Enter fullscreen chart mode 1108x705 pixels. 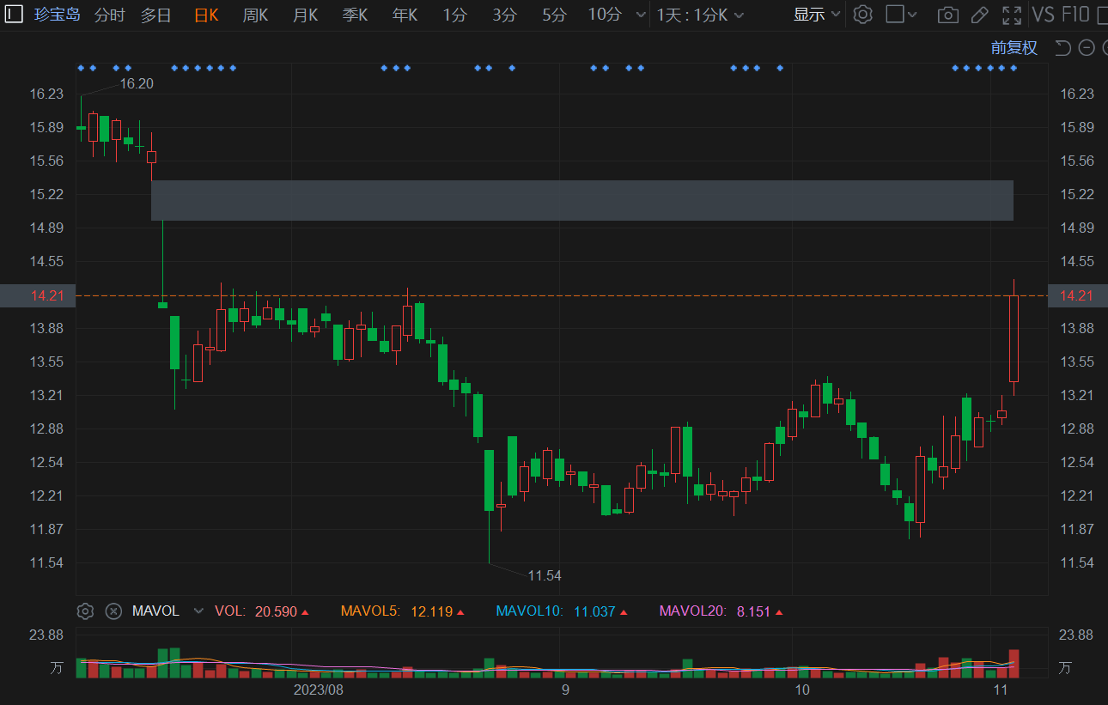(x=1012, y=15)
